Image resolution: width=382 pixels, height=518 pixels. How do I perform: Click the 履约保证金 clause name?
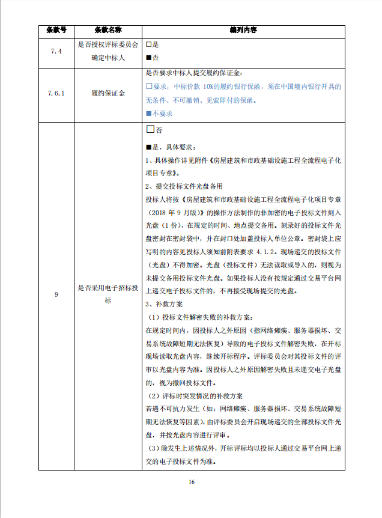108,94
